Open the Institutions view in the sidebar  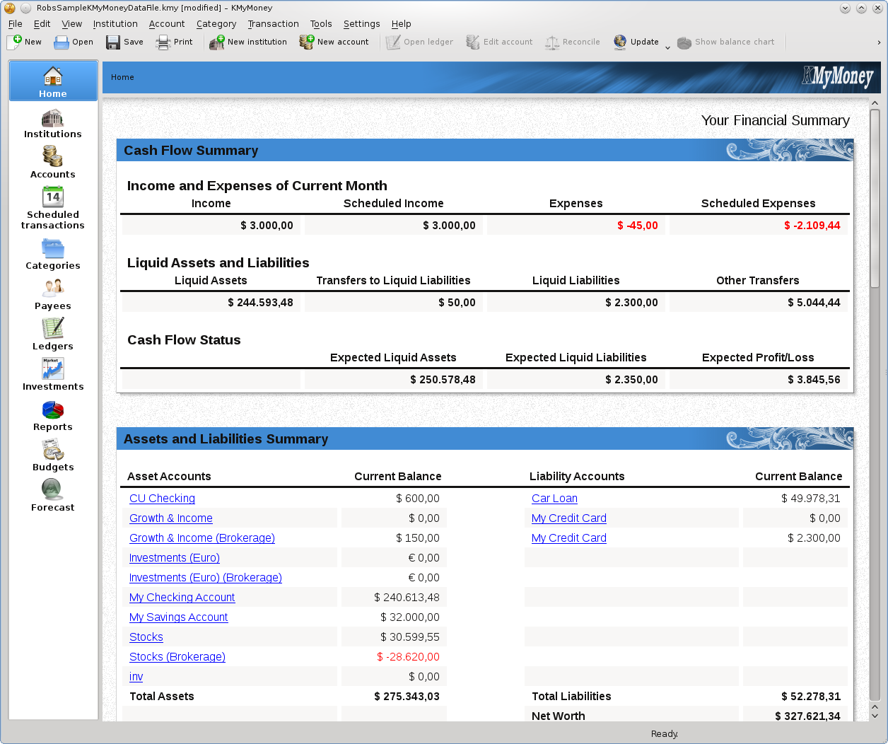[x=52, y=124]
